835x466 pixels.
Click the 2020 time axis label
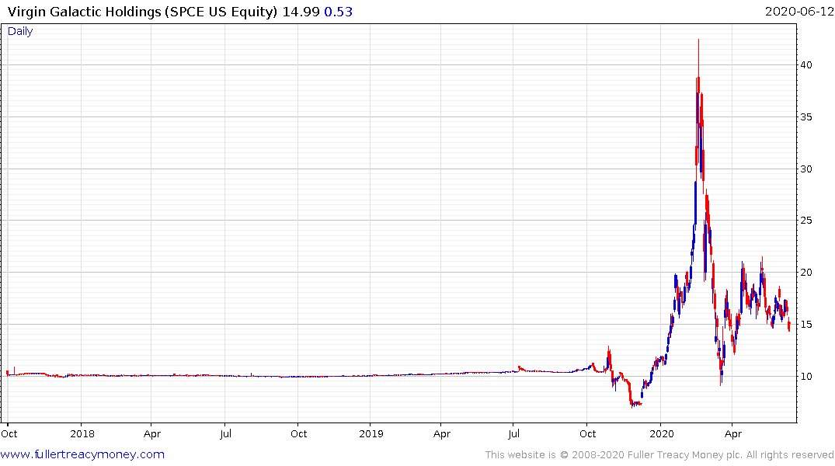[661, 434]
